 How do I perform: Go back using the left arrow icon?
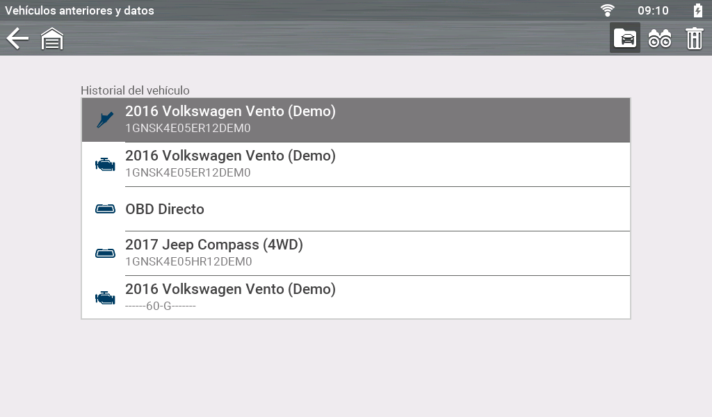coord(17,38)
